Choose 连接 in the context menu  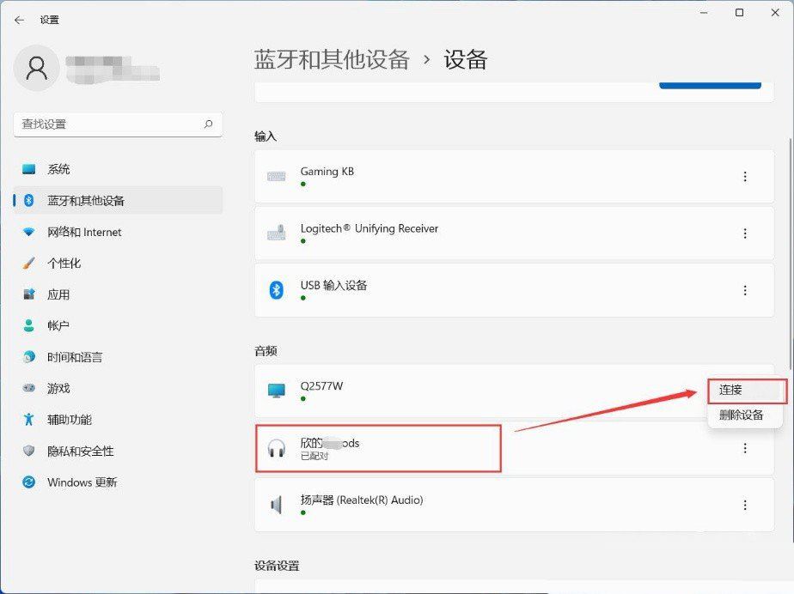point(745,390)
